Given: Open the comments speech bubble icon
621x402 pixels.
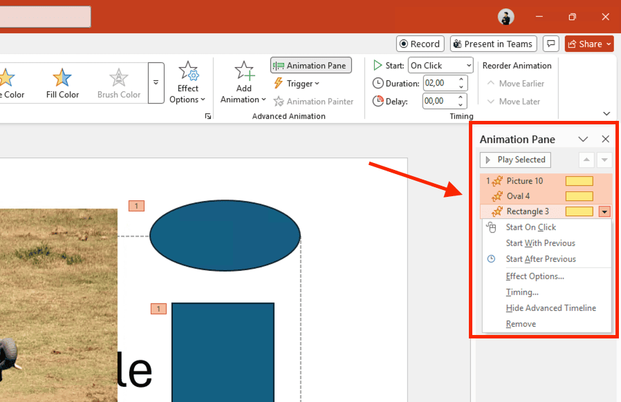Looking at the screenshot, I should [x=551, y=44].
